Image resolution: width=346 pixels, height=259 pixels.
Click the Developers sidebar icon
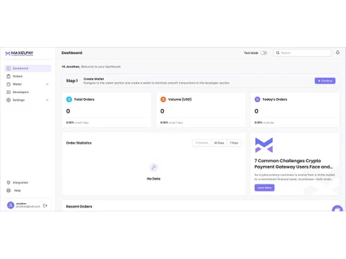point(8,92)
